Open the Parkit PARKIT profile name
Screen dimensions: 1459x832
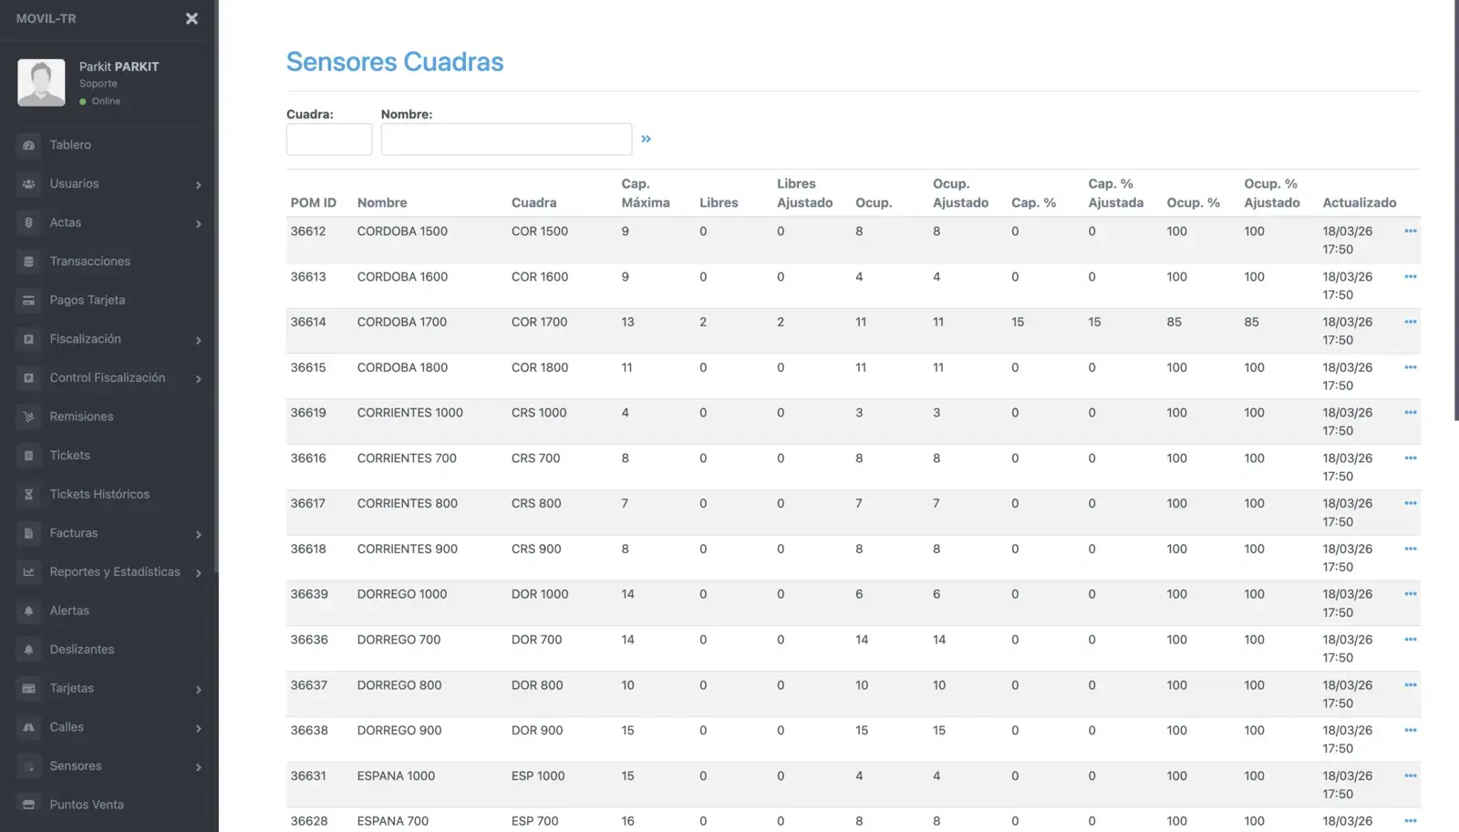119,67
